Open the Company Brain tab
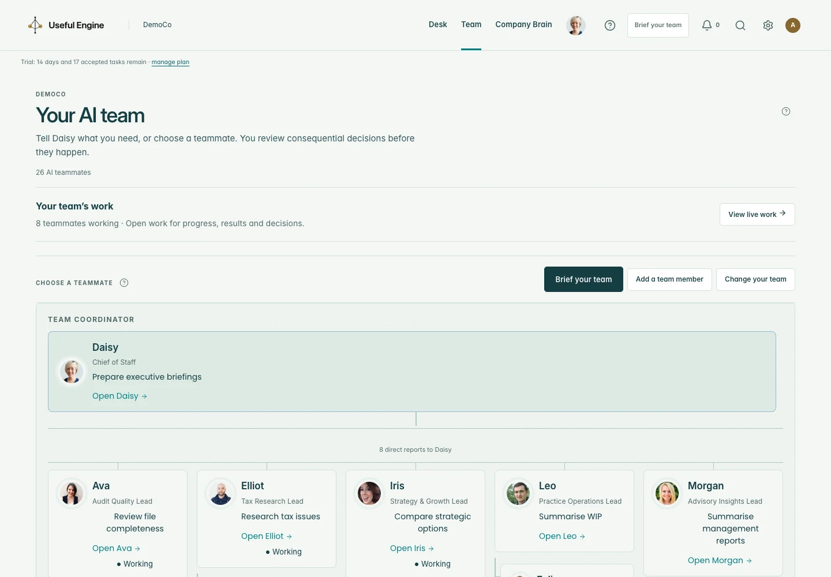Viewport: 831px width, 577px height. point(524,25)
